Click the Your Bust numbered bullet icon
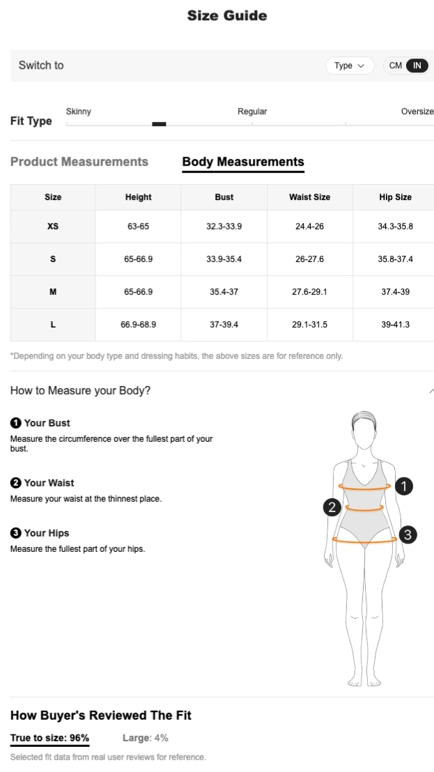 point(15,423)
